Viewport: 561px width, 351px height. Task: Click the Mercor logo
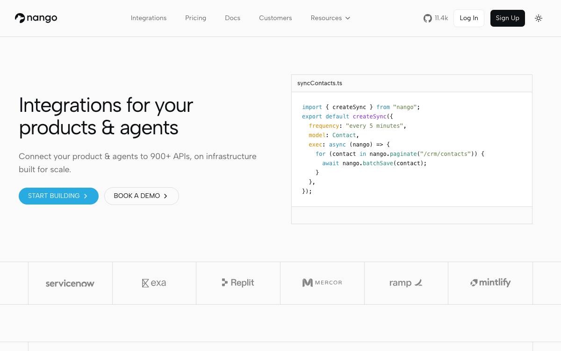[x=322, y=283]
